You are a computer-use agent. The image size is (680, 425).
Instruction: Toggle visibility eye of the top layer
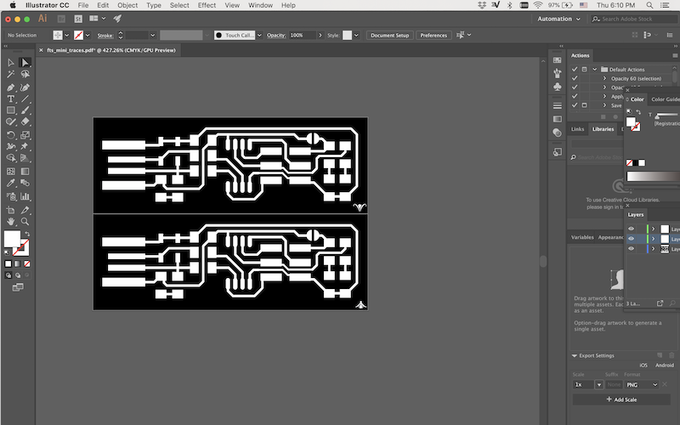(x=632, y=229)
